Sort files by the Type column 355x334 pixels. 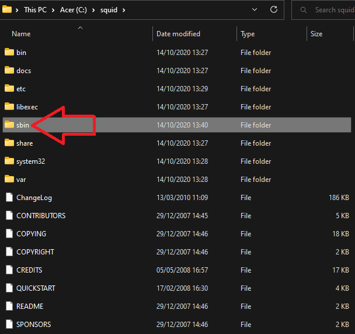pyautogui.click(x=248, y=34)
